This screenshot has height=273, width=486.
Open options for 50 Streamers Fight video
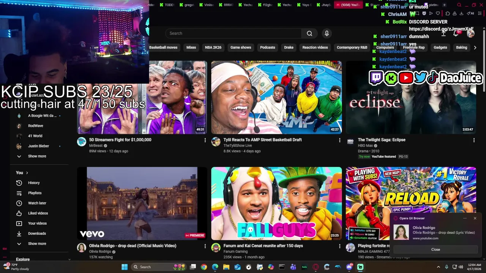point(205,140)
